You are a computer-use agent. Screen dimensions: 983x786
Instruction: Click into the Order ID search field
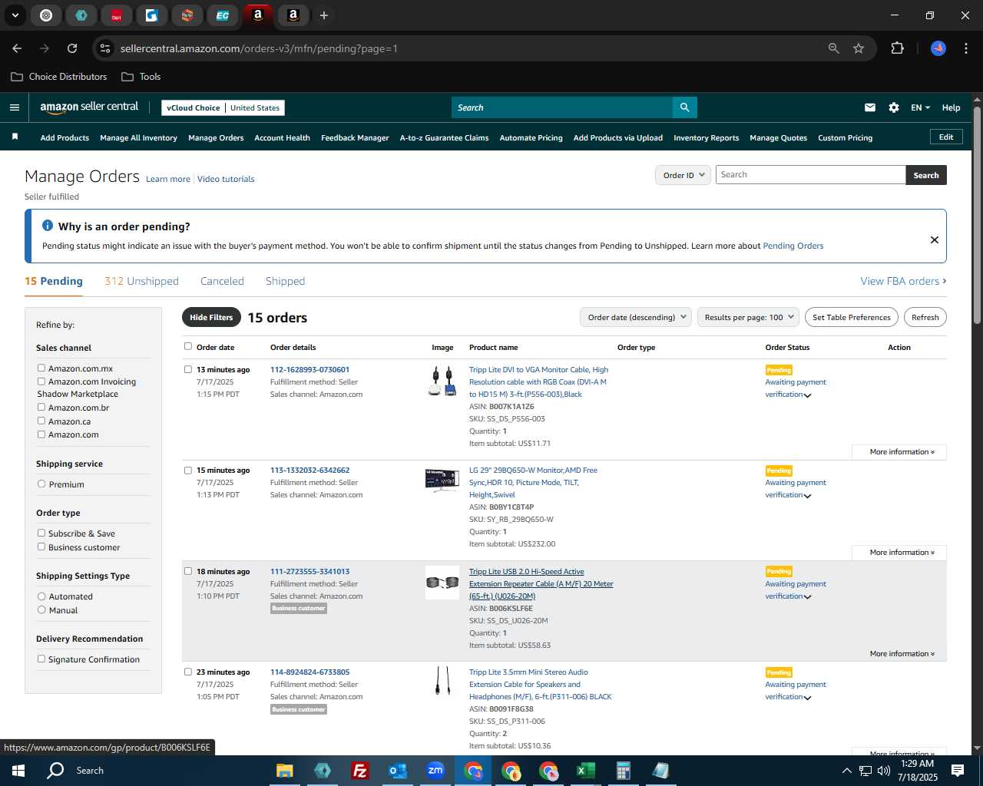point(810,175)
